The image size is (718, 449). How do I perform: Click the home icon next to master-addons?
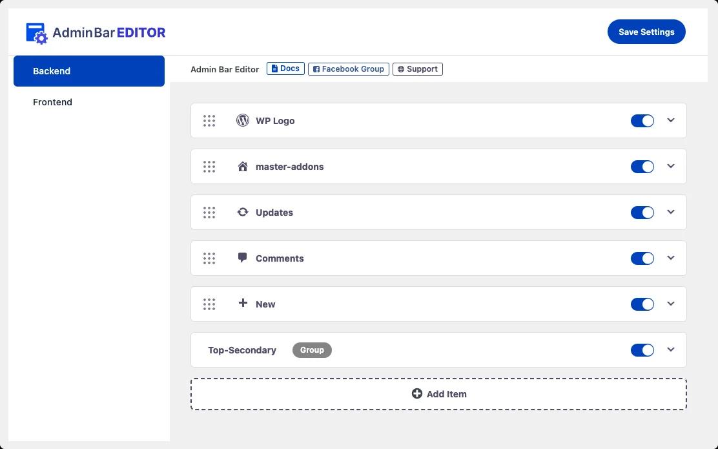coord(242,166)
